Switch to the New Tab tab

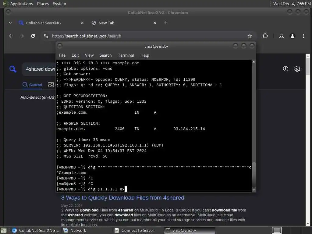[124, 23]
